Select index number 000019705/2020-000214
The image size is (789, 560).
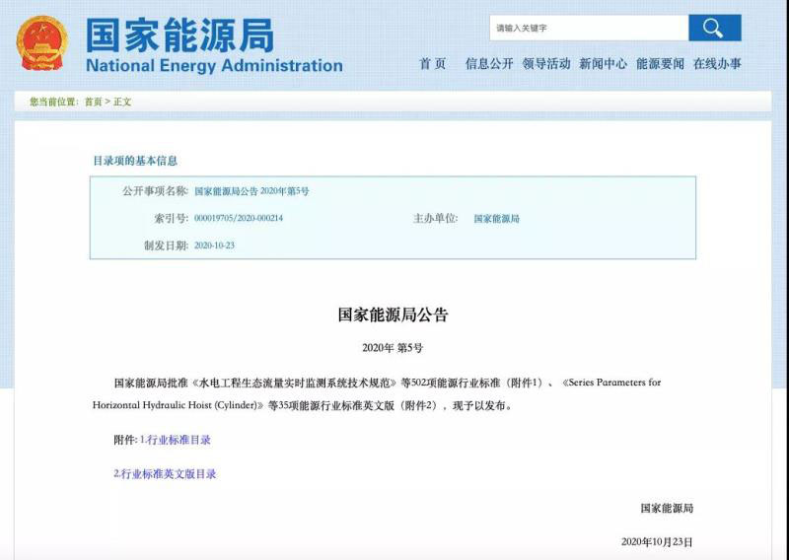click(238, 219)
